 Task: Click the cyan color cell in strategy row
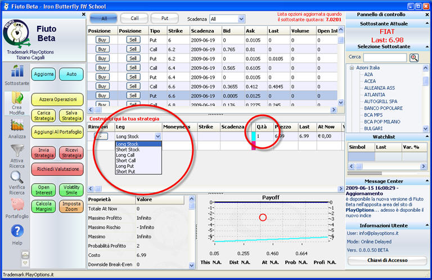point(254,136)
